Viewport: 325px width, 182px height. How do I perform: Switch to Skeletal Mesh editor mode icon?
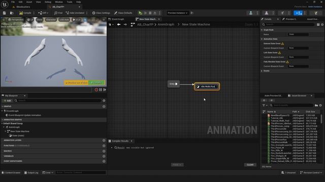(266, 13)
